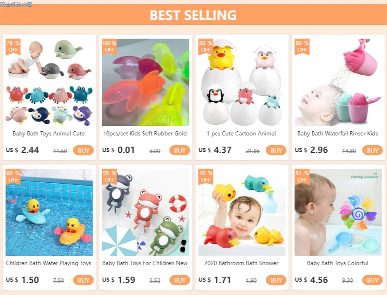Click BUY for the 2.44 whale bath toys
The image size is (387, 295).
click(83, 150)
